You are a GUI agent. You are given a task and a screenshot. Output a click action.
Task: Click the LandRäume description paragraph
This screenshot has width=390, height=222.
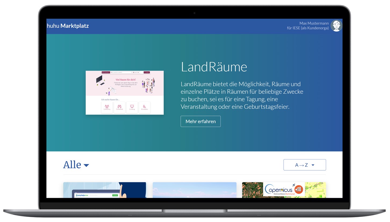(x=242, y=95)
